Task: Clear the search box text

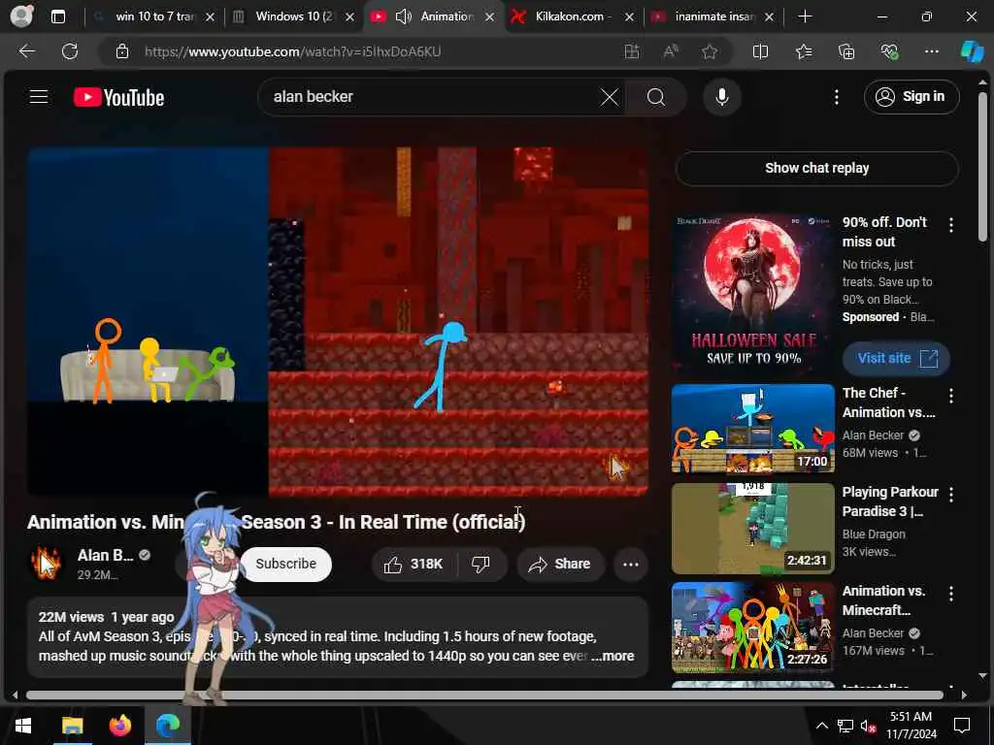Action: [610, 98]
